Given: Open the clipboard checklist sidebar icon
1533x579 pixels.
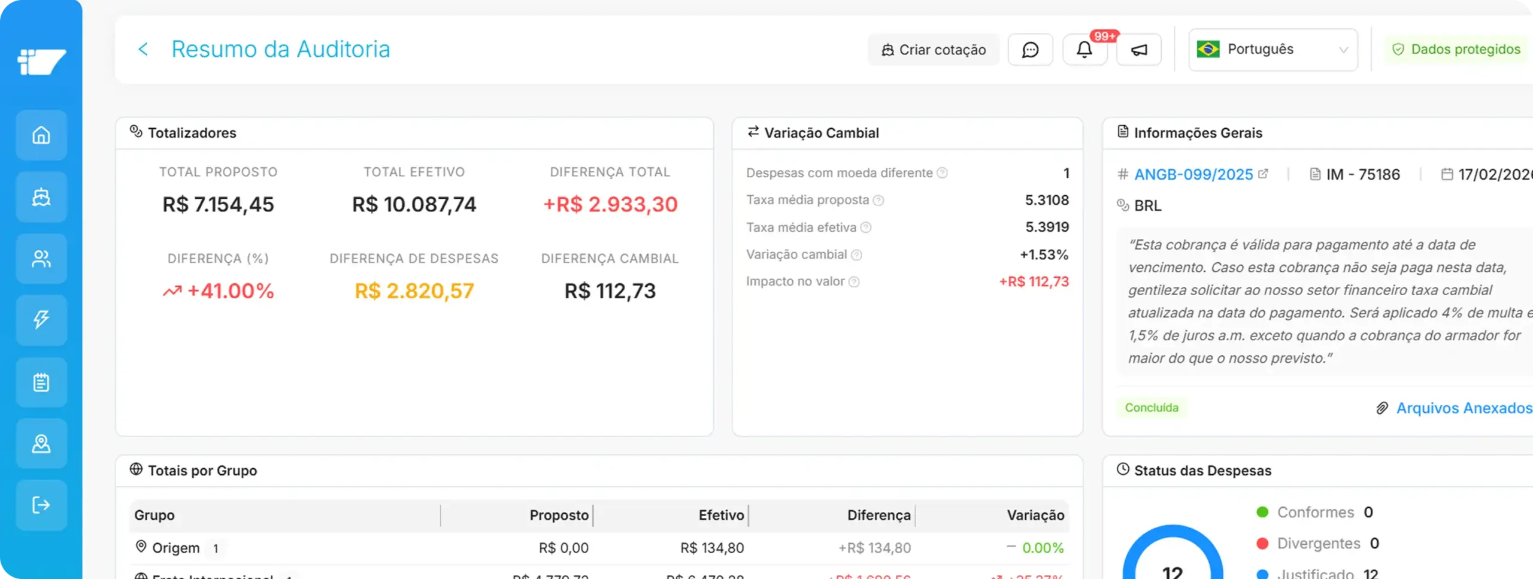Looking at the screenshot, I should pos(41,382).
